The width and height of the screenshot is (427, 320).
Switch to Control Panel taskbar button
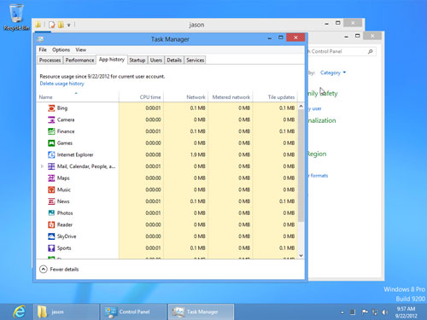coord(134,312)
